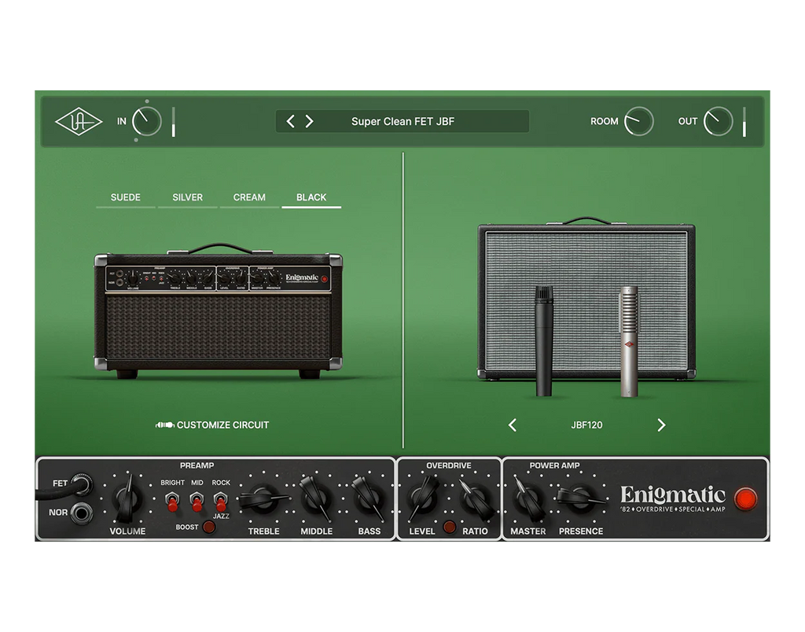Toggle the BRIGHT switch
The height and width of the screenshot is (632, 805).
click(172, 501)
